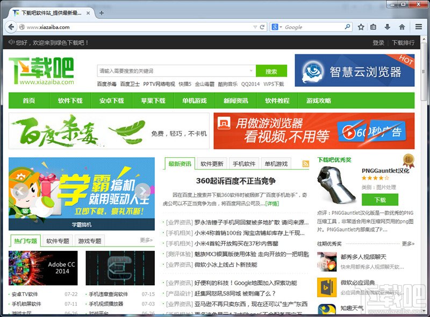Screen dimensions: 430x317
Task: Open news 微软小冰上线占卜新技能
Action: [x=226, y=265]
